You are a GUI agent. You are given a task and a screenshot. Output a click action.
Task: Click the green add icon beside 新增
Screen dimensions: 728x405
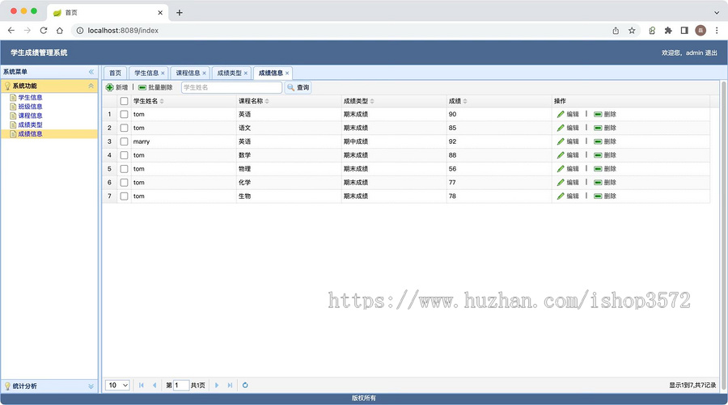point(109,87)
